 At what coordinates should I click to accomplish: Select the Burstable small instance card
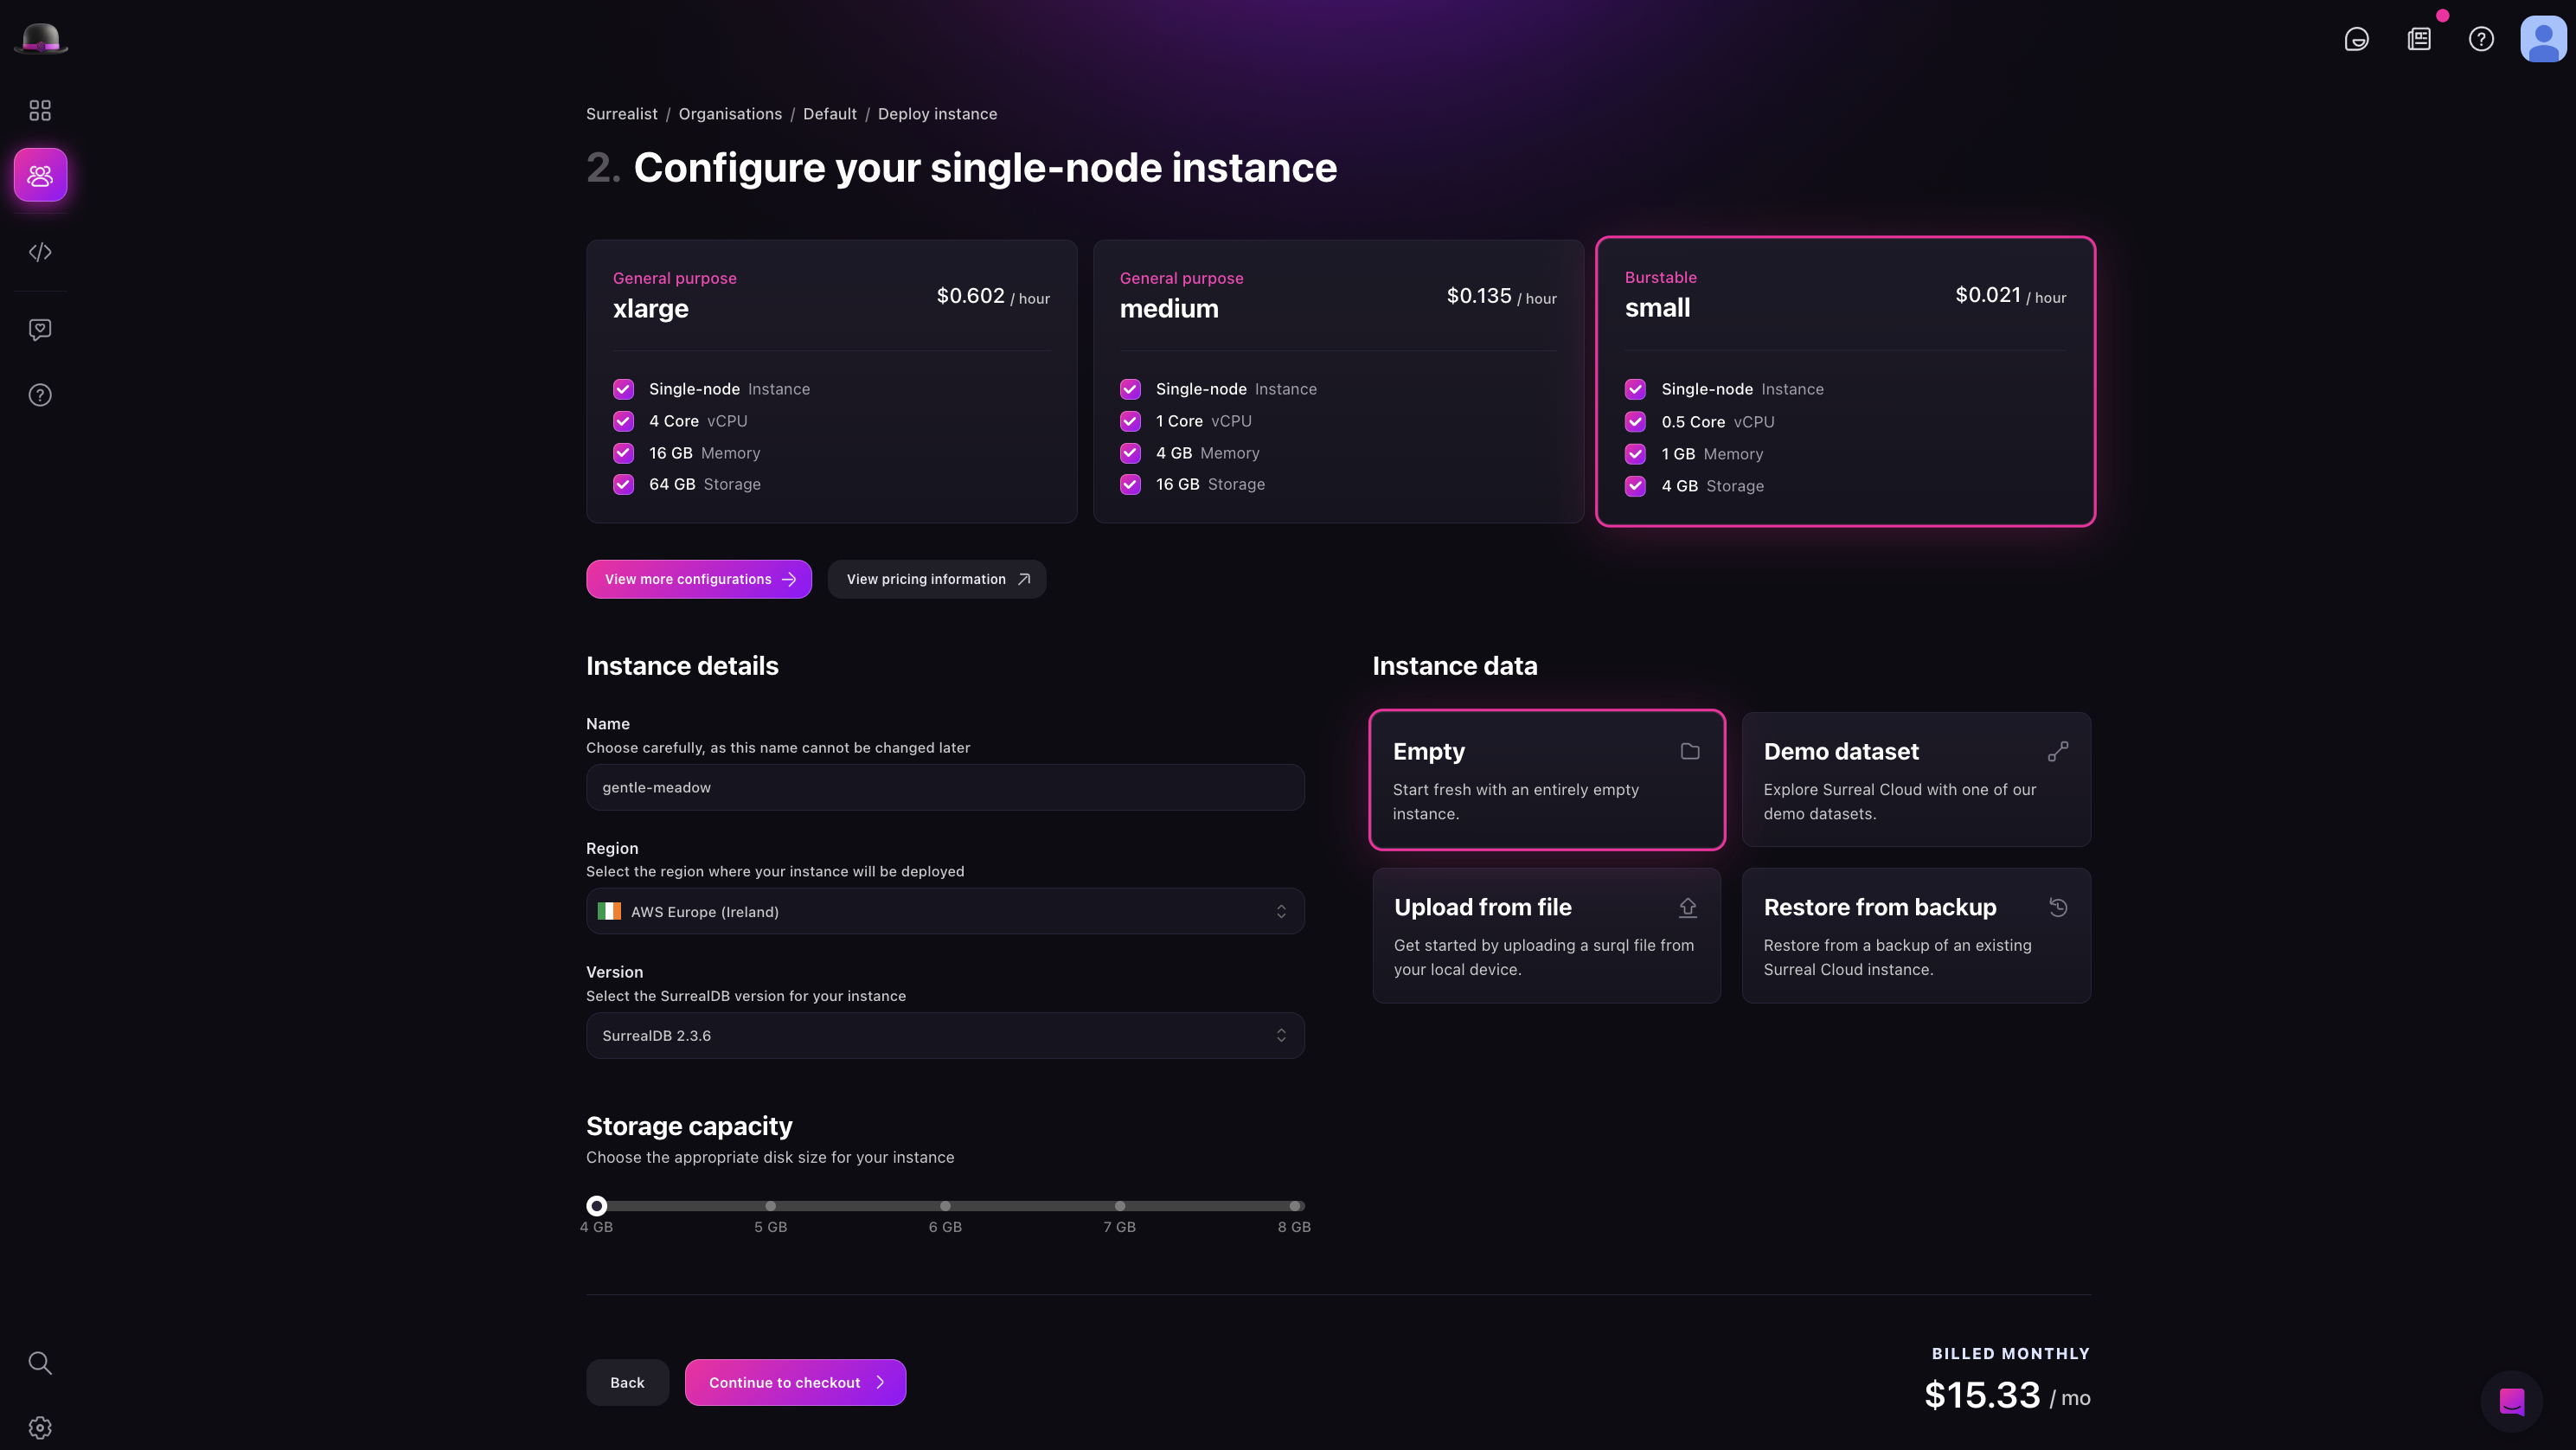pos(1845,381)
